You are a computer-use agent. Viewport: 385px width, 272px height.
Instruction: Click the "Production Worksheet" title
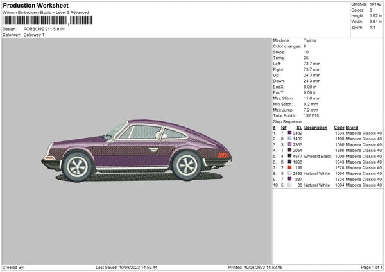click(x=35, y=5)
